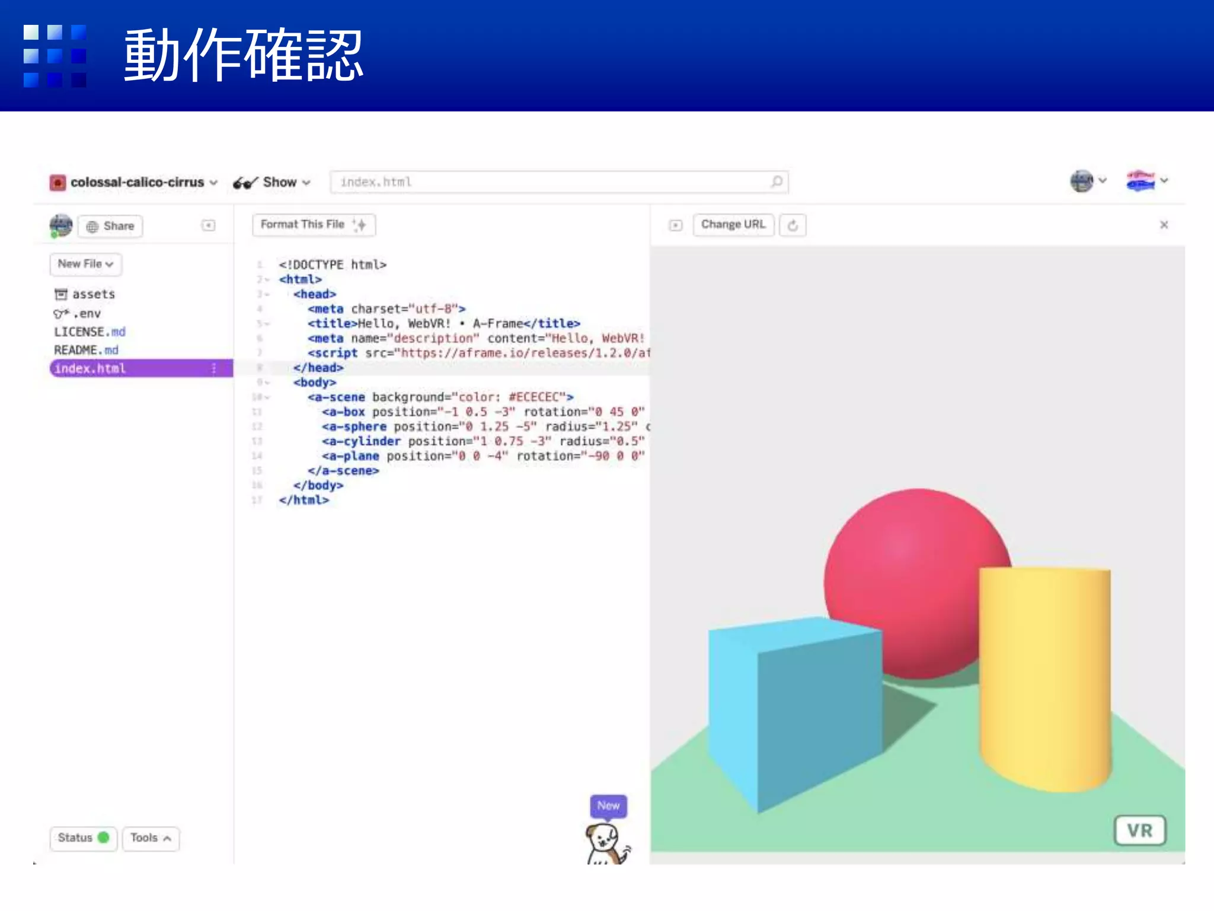Enter VR mode in preview

point(1139,830)
